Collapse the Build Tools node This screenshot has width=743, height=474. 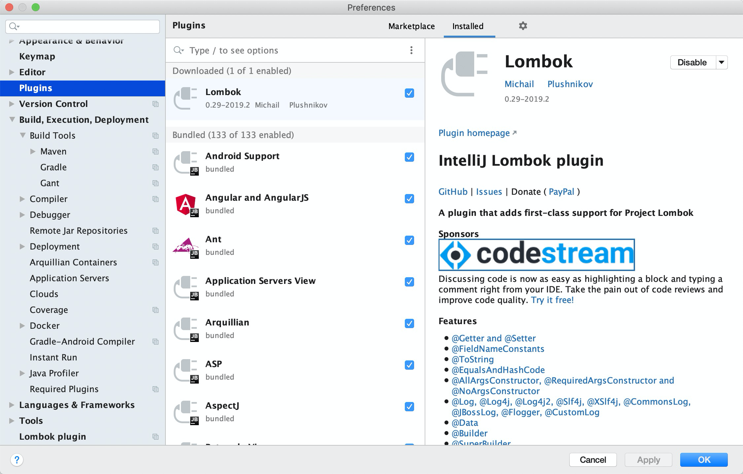(x=22, y=135)
